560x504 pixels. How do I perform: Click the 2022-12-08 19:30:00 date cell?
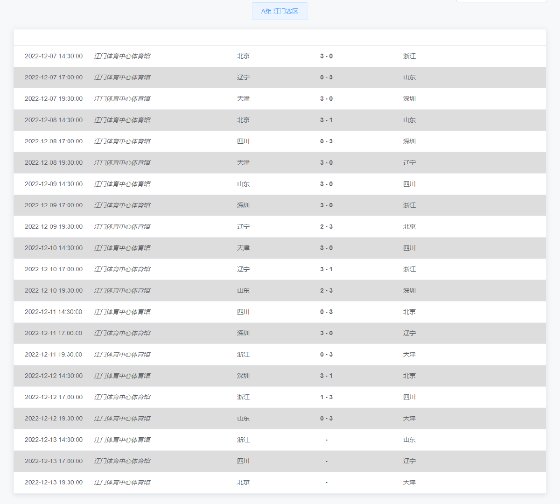[54, 162]
